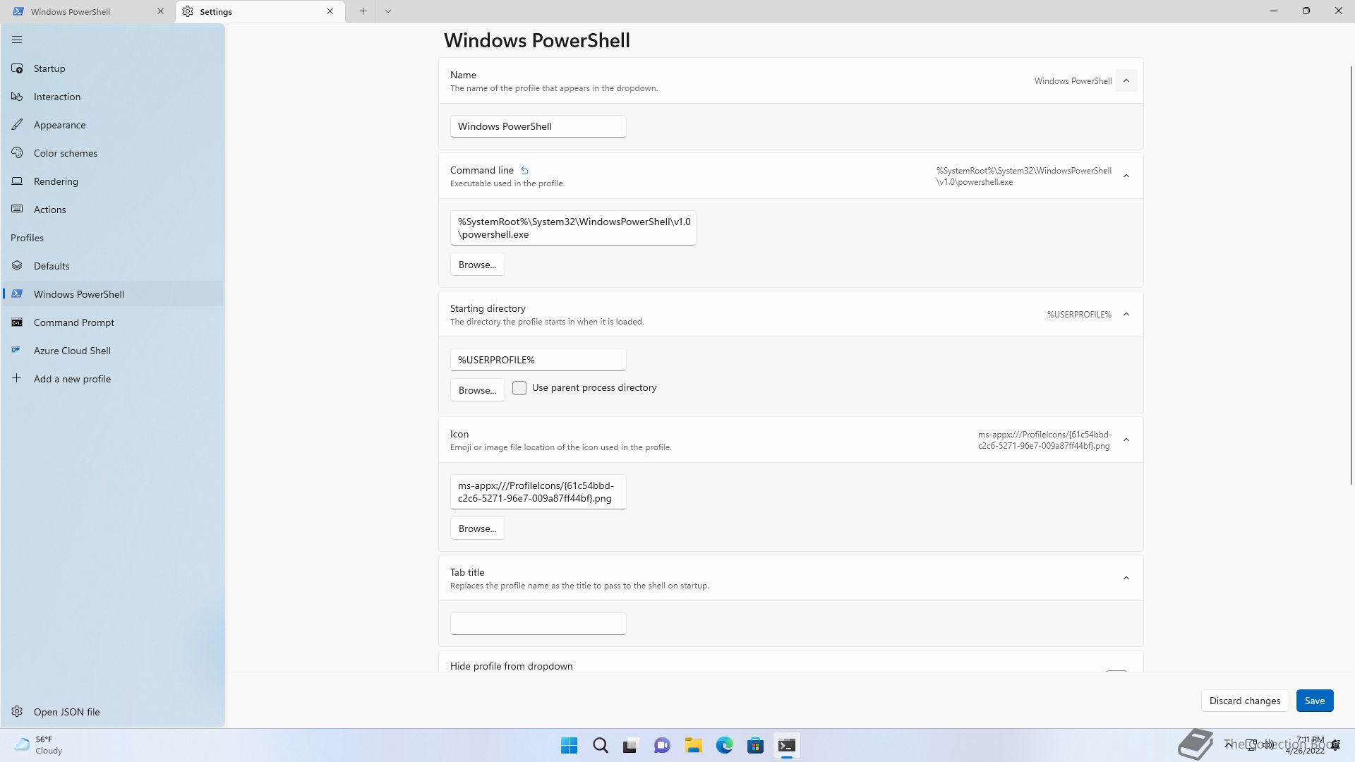Image resolution: width=1355 pixels, height=762 pixels.
Task: Launch Microsoft Edge from taskbar
Action: pos(724,745)
